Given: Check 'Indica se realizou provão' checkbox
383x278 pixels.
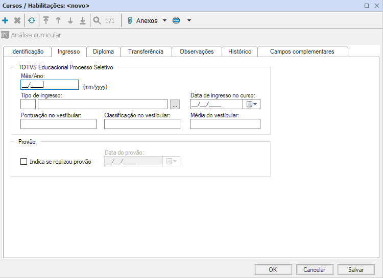Looking at the screenshot, I should (23, 162).
